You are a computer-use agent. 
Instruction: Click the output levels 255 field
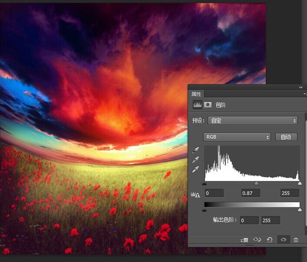[270, 220]
